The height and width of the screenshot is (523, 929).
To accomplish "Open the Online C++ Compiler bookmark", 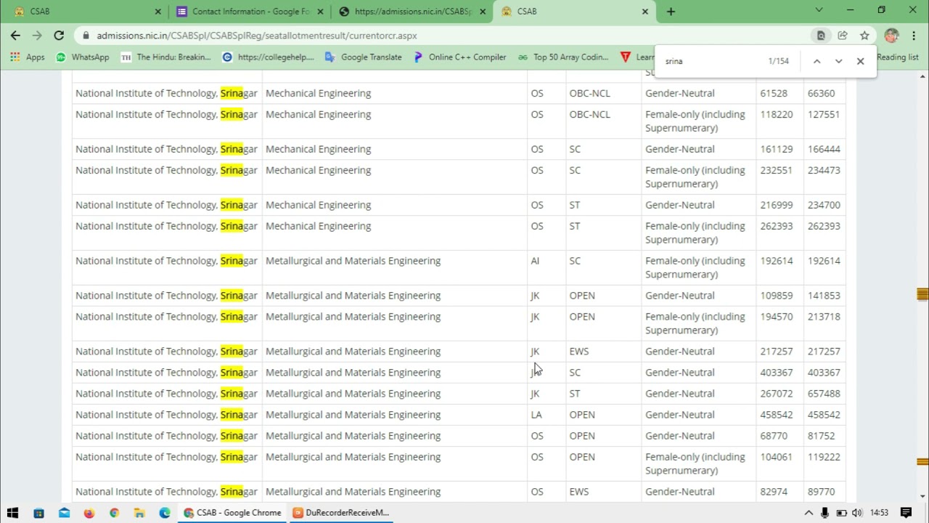I will coord(460,57).
